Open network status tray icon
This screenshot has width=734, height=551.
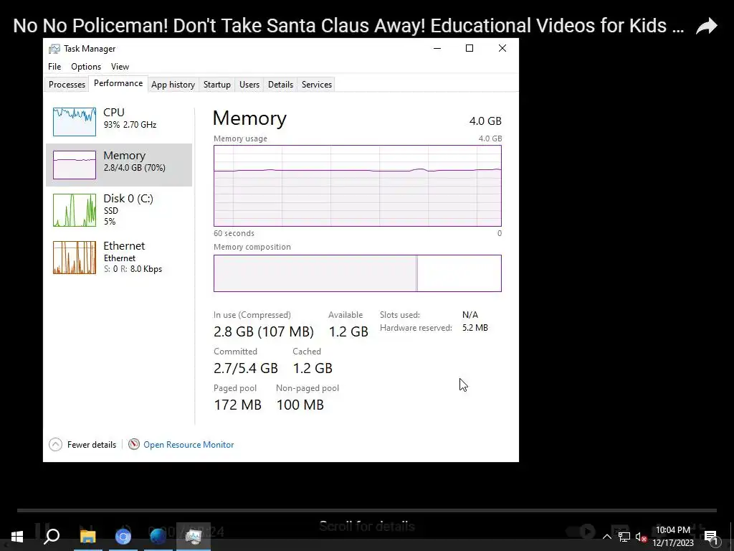(x=624, y=537)
